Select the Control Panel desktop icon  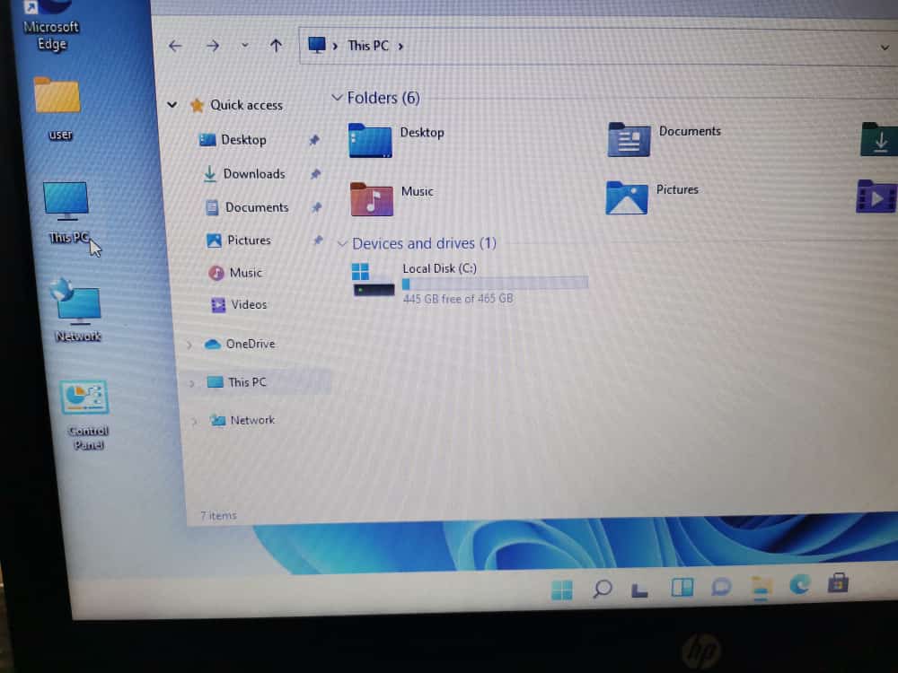(x=85, y=399)
